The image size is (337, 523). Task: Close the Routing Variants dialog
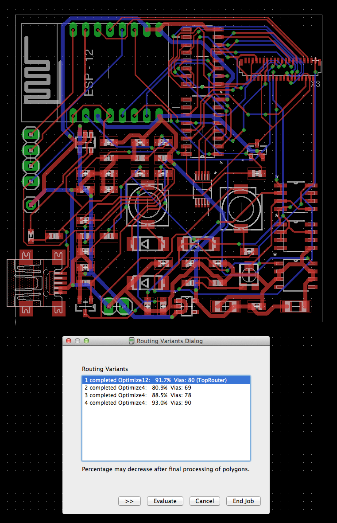pos(69,341)
